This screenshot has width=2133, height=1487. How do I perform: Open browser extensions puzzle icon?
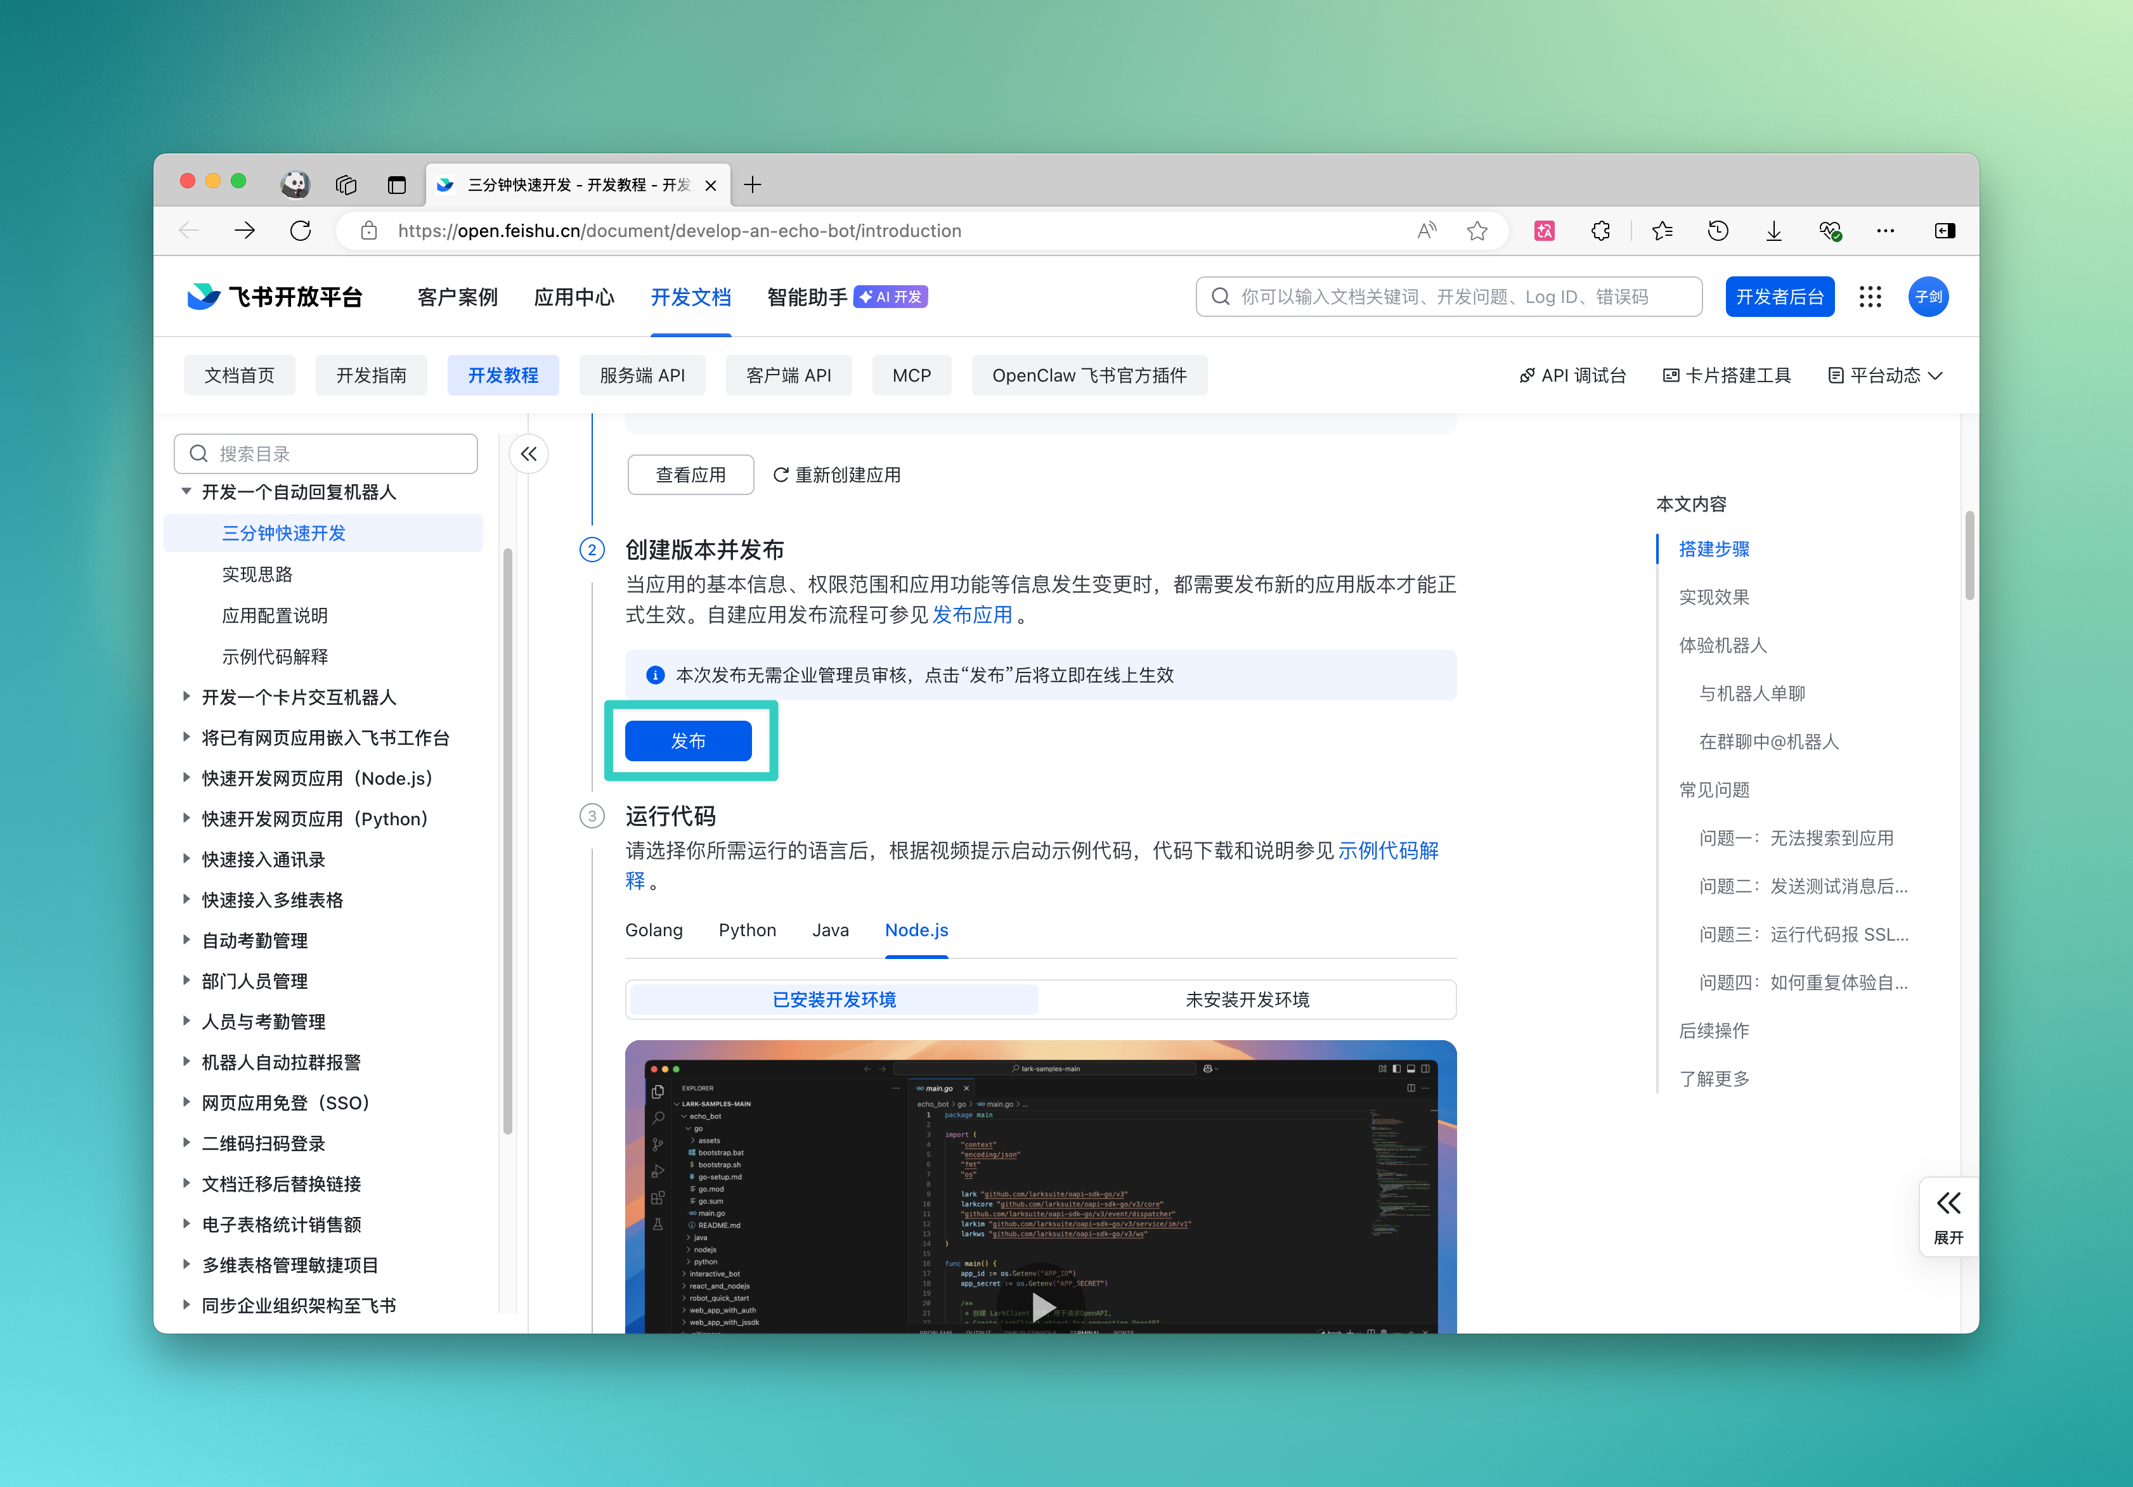pyautogui.click(x=1600, y=230)
